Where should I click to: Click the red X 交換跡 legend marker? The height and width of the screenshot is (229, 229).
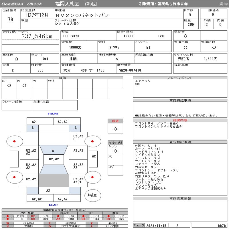point(8,226)
